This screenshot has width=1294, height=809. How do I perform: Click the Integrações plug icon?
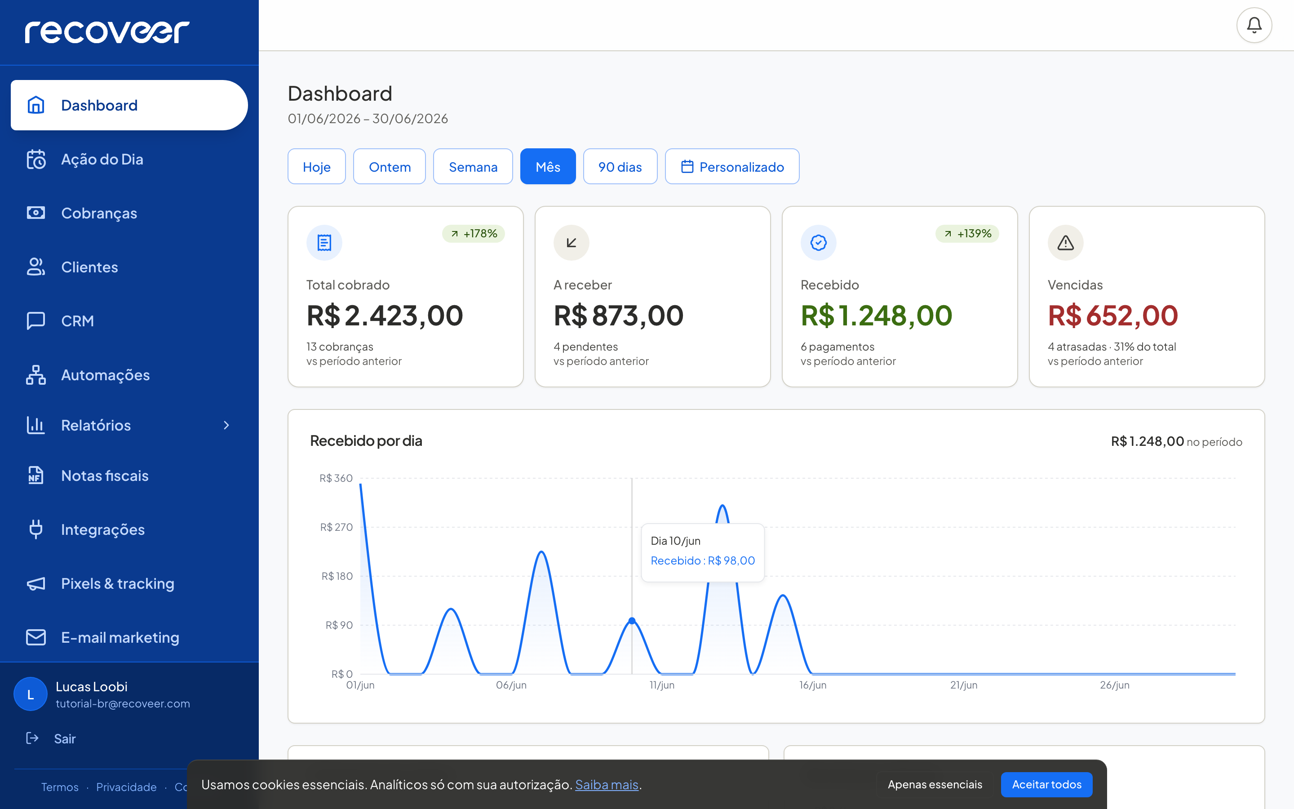pyautogui.click(x=36, y=529)
